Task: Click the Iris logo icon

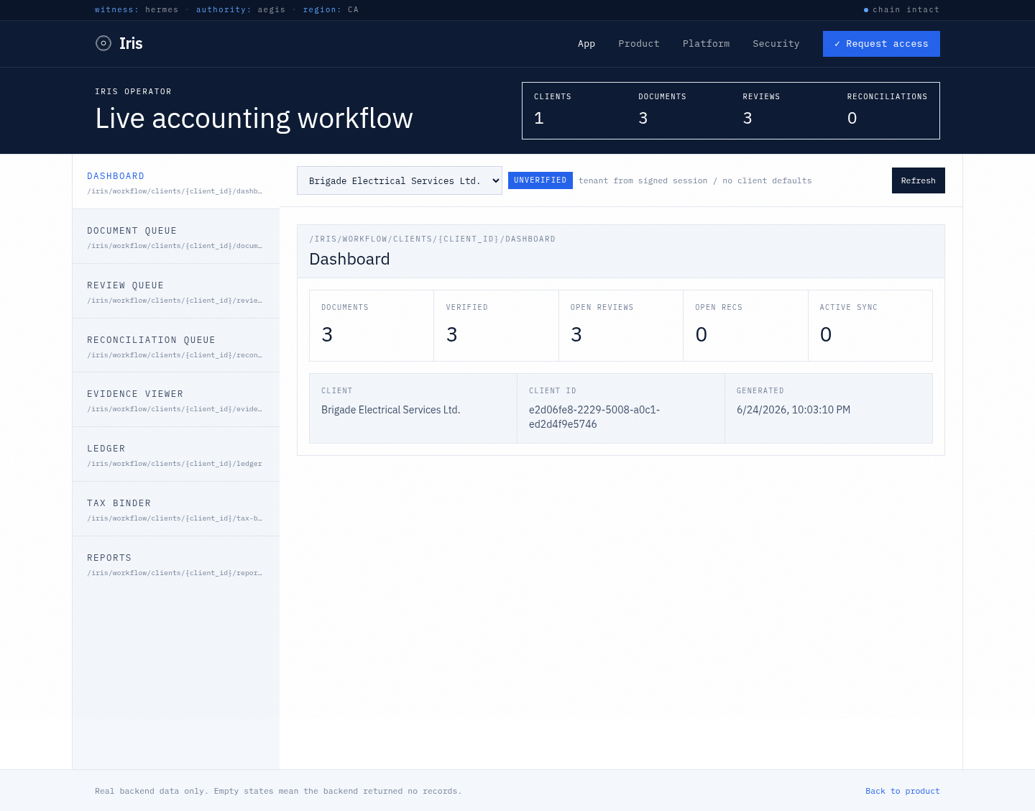Action: (103, 43)
